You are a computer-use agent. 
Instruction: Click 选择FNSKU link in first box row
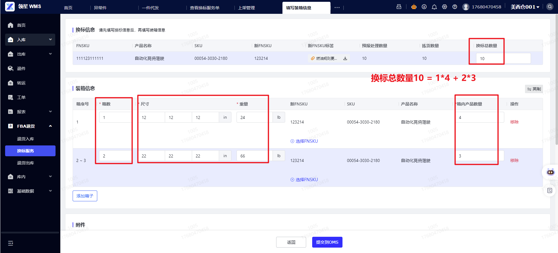coord(304,141)
